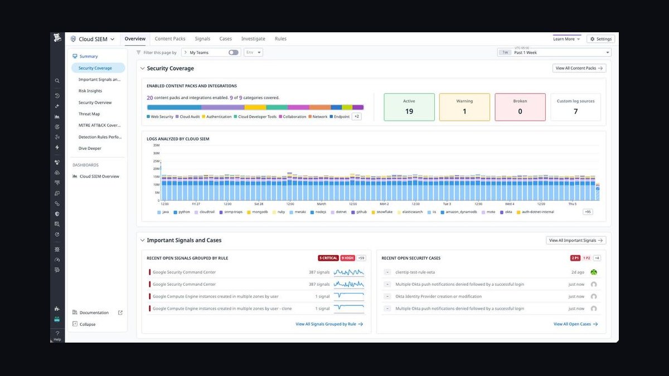The image size is (669, 376).
Task: Open View All Signals Grouped by Rule link
Action: click(x=329, y=324)
